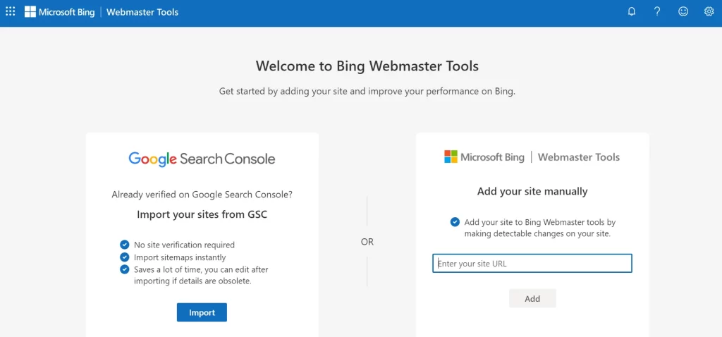
Task: Click the Import your sites from GSC heading
Action: point(202,214)
